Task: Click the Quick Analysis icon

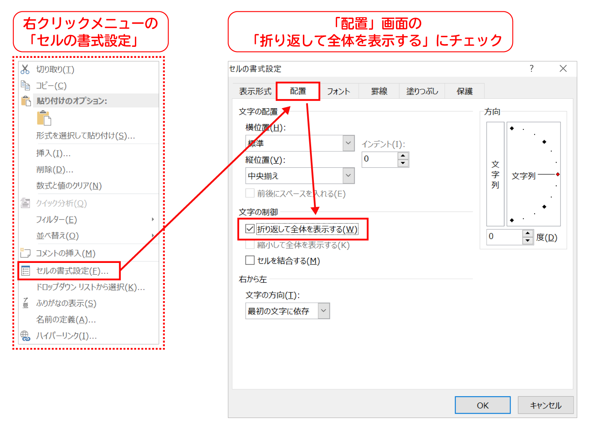Action: [x=25, y=203]
